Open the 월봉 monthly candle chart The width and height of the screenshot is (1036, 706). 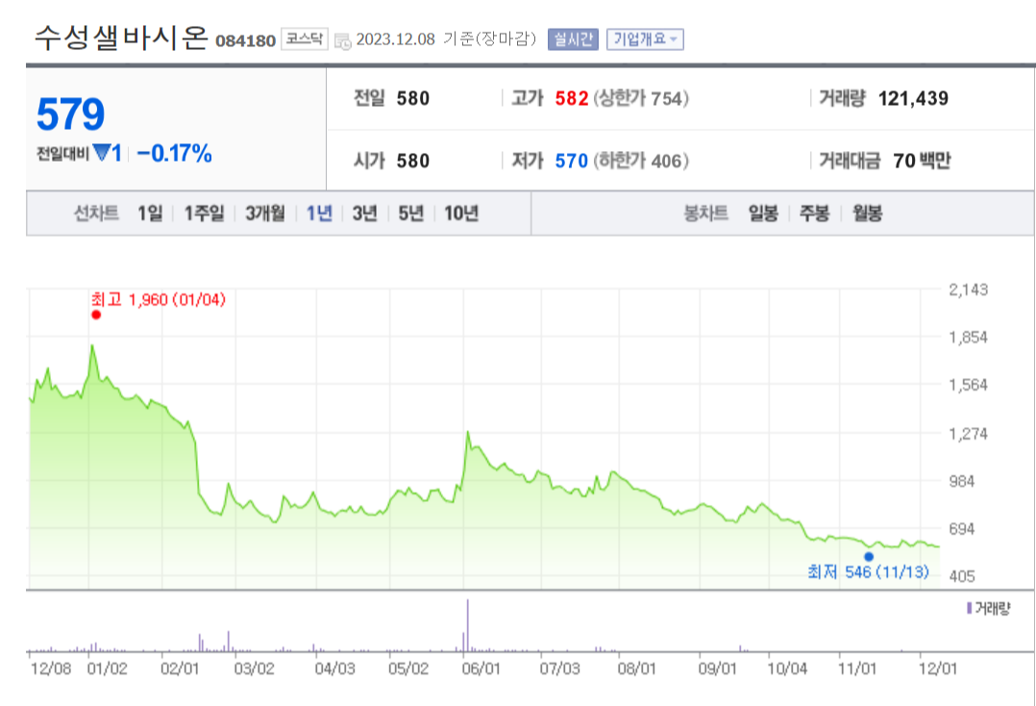(x=867, y=214)
